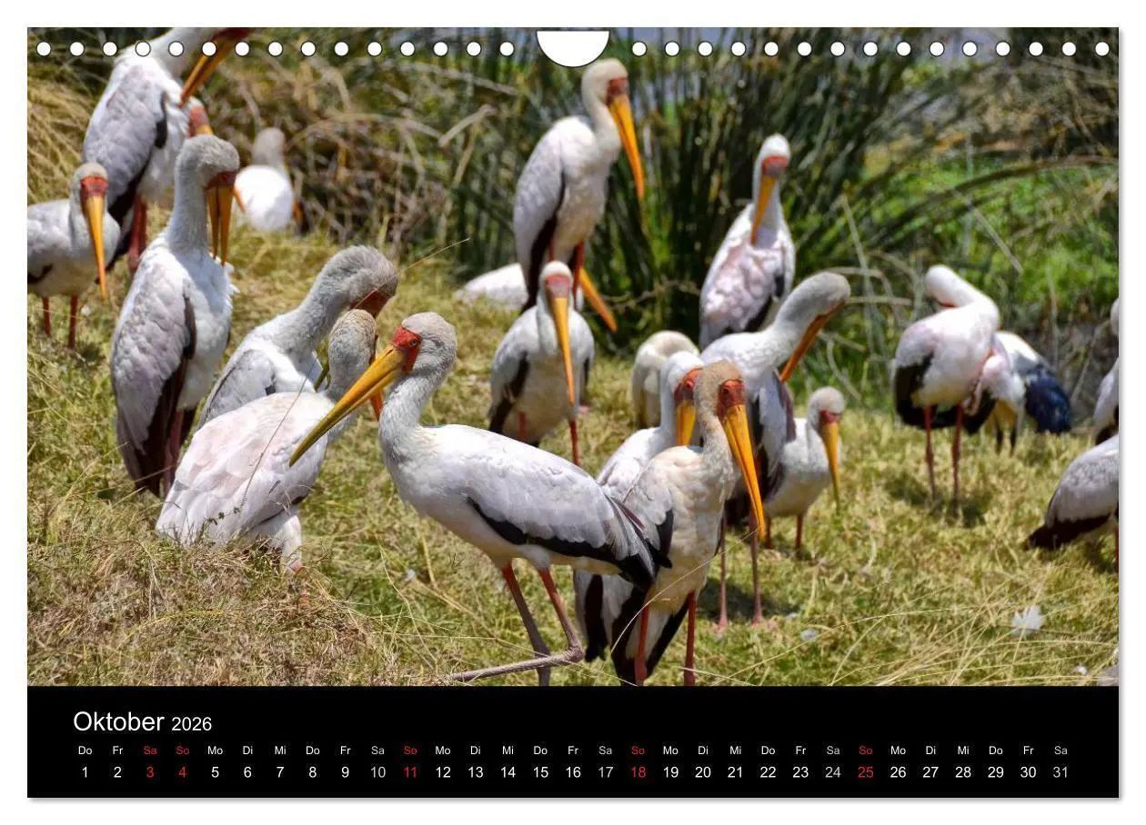This screenshot has height=825, width=1146.
Task: Click the red "Sa" label above 3
Action: tap(150, 750)
